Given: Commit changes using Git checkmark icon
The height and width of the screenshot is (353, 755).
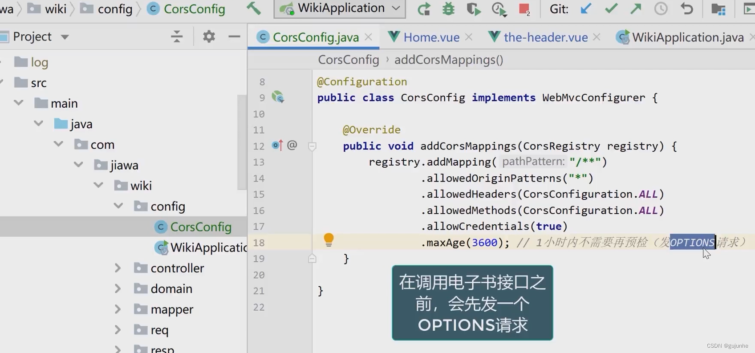Looking at the screenshot, I should (611, 9).
